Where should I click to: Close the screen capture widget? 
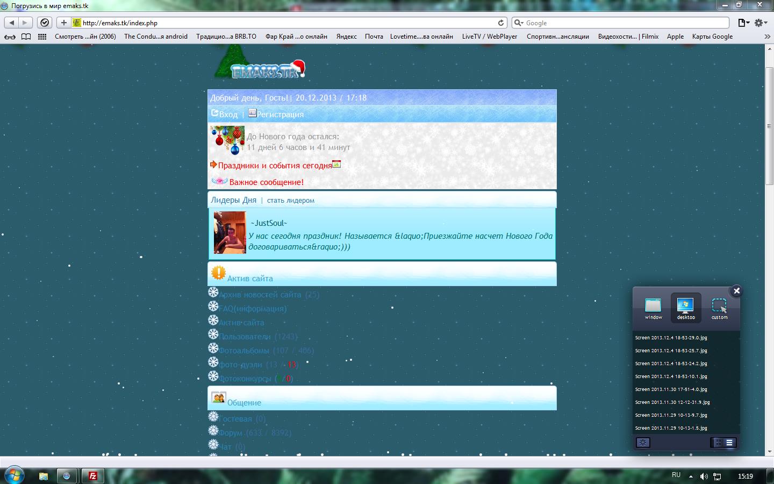(x=736, y=291)
